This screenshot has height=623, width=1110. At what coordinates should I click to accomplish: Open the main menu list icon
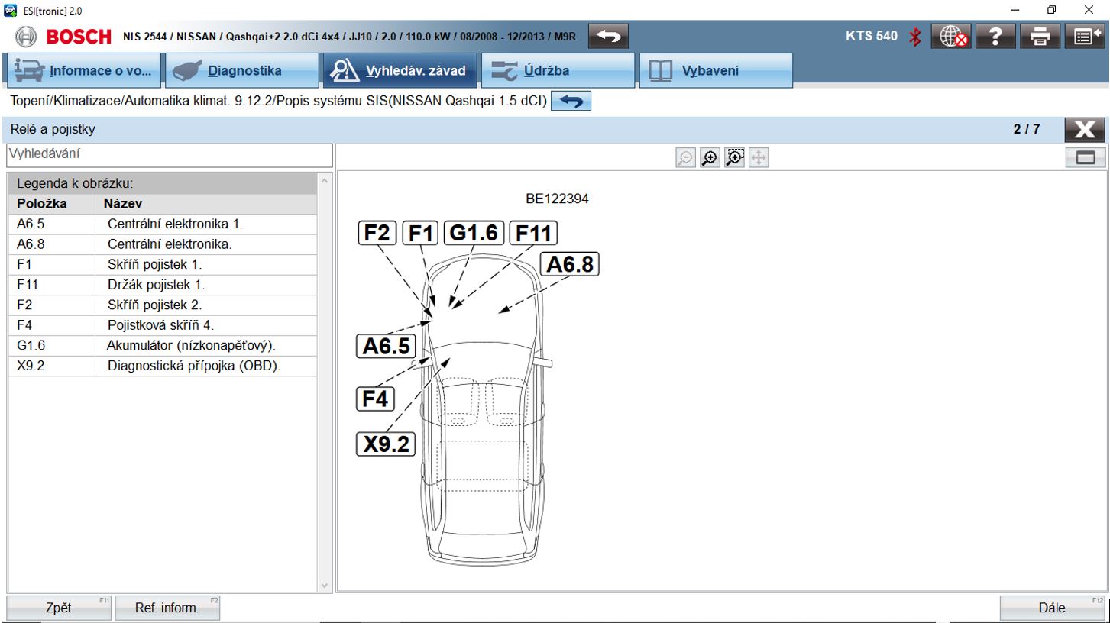pos(1084,37)
